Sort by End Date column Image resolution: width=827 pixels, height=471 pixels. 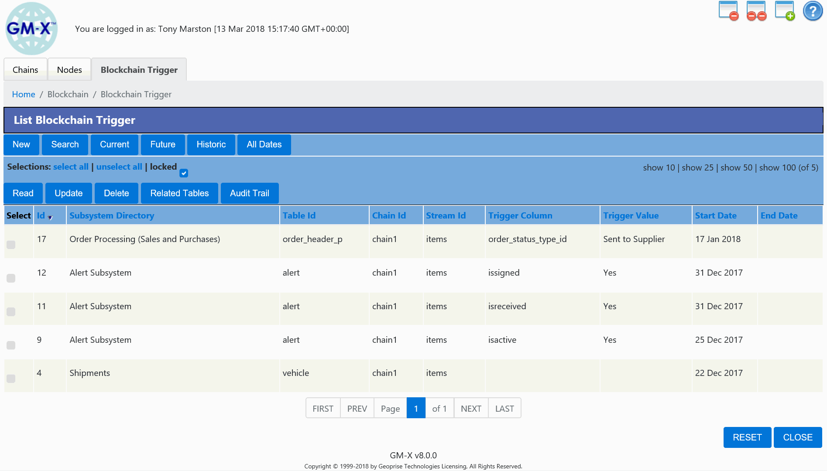coord(779,215)
